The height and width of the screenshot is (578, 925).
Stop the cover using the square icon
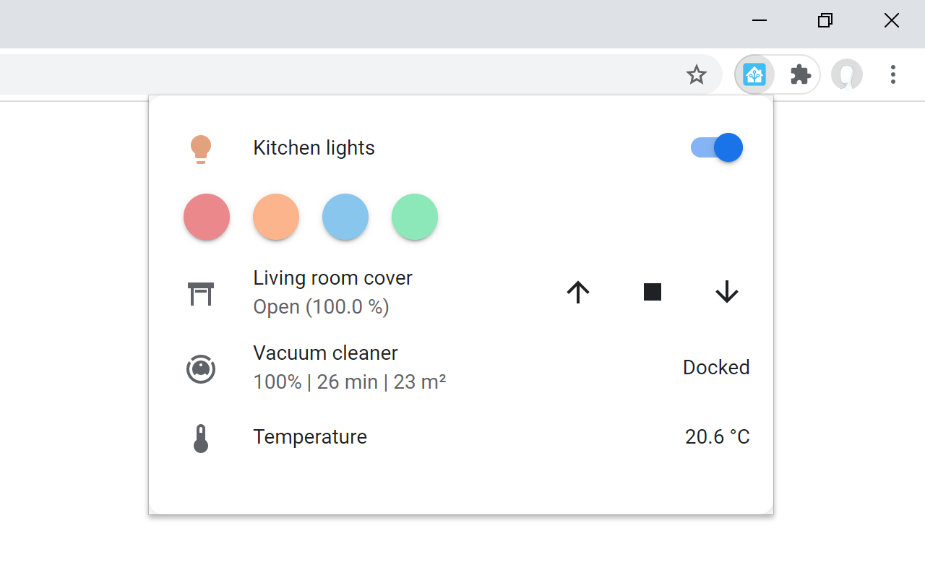652,292
